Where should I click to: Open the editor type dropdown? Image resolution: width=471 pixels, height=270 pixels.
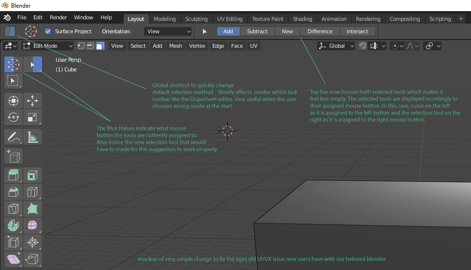[x=10, y=46]
